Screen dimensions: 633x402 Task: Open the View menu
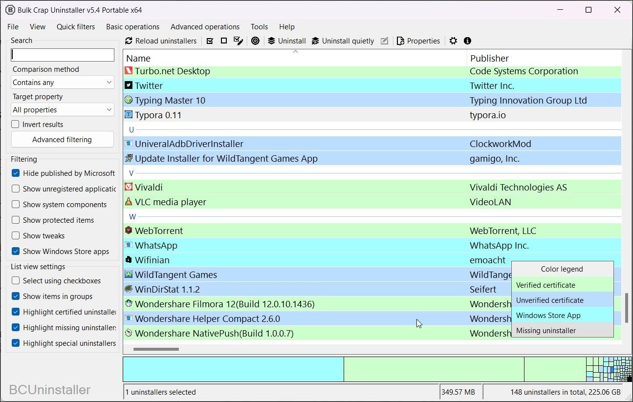pyautogui.click(x=38, y=27)
